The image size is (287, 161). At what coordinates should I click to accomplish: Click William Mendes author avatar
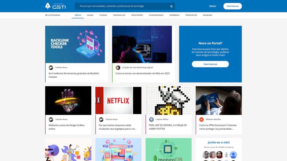[202, 119]
